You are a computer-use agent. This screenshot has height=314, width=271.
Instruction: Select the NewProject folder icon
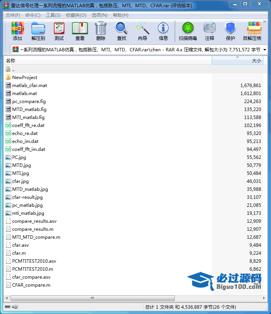pos(8,77)
